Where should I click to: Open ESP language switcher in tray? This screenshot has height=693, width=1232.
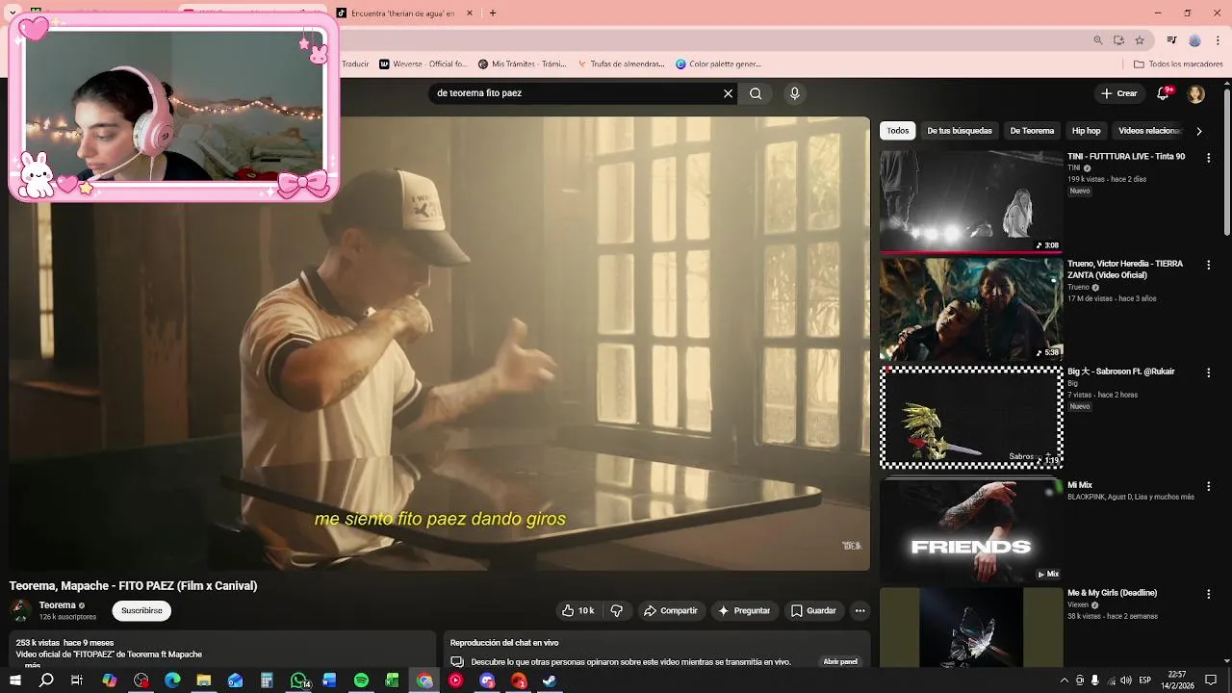[1144, 680]
